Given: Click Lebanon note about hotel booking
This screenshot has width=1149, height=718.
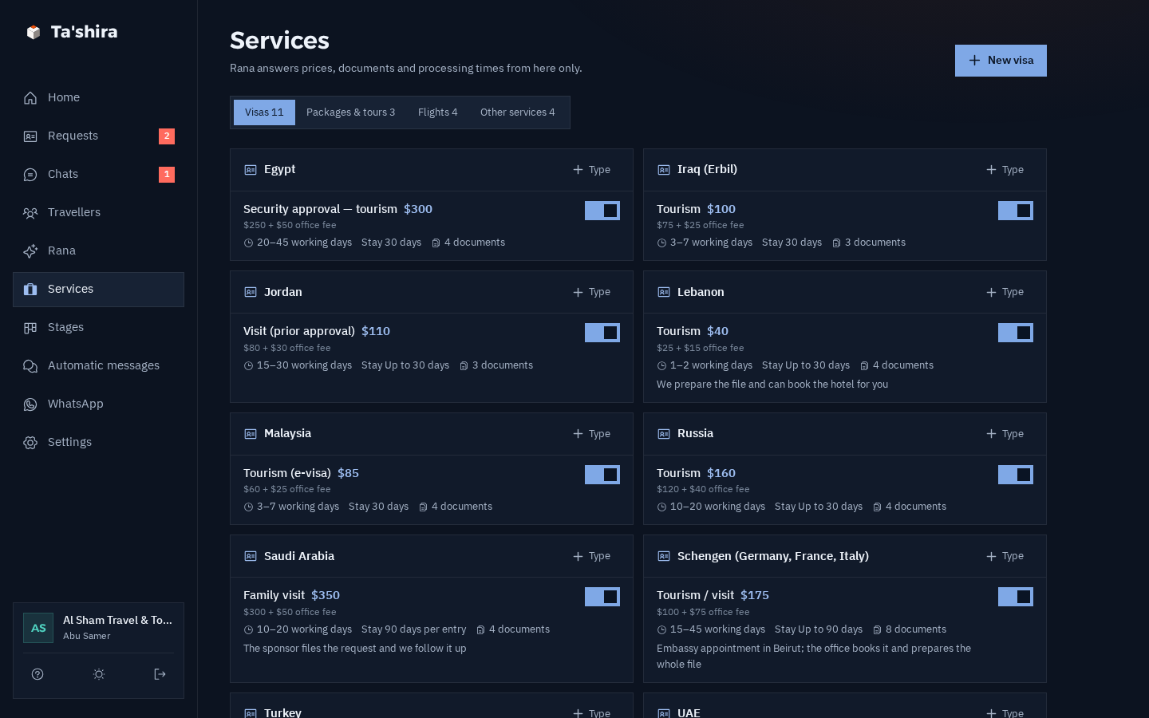Looking at the screenshot, I should coord(772,385).
